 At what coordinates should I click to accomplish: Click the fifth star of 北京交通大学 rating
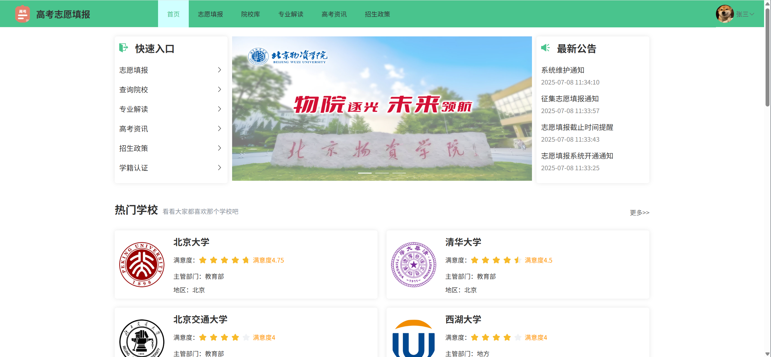tap(246, 337)
